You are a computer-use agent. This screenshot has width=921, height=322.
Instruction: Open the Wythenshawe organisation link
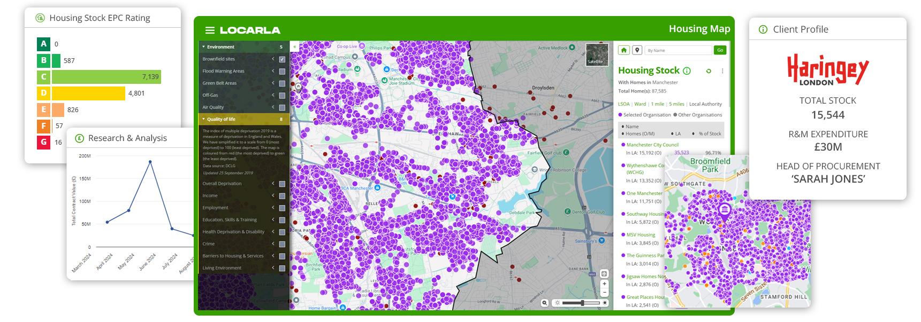[x=645, y=169]
